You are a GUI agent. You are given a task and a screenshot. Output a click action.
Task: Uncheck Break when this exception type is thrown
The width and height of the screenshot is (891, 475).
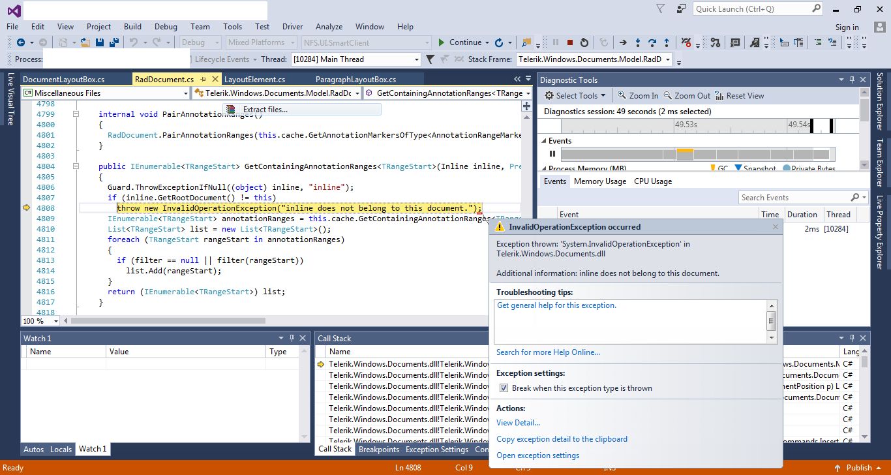point(504,388)
